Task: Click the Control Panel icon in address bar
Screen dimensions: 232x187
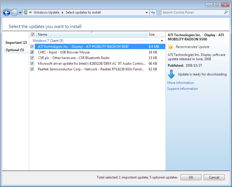Action: [25, 12]
